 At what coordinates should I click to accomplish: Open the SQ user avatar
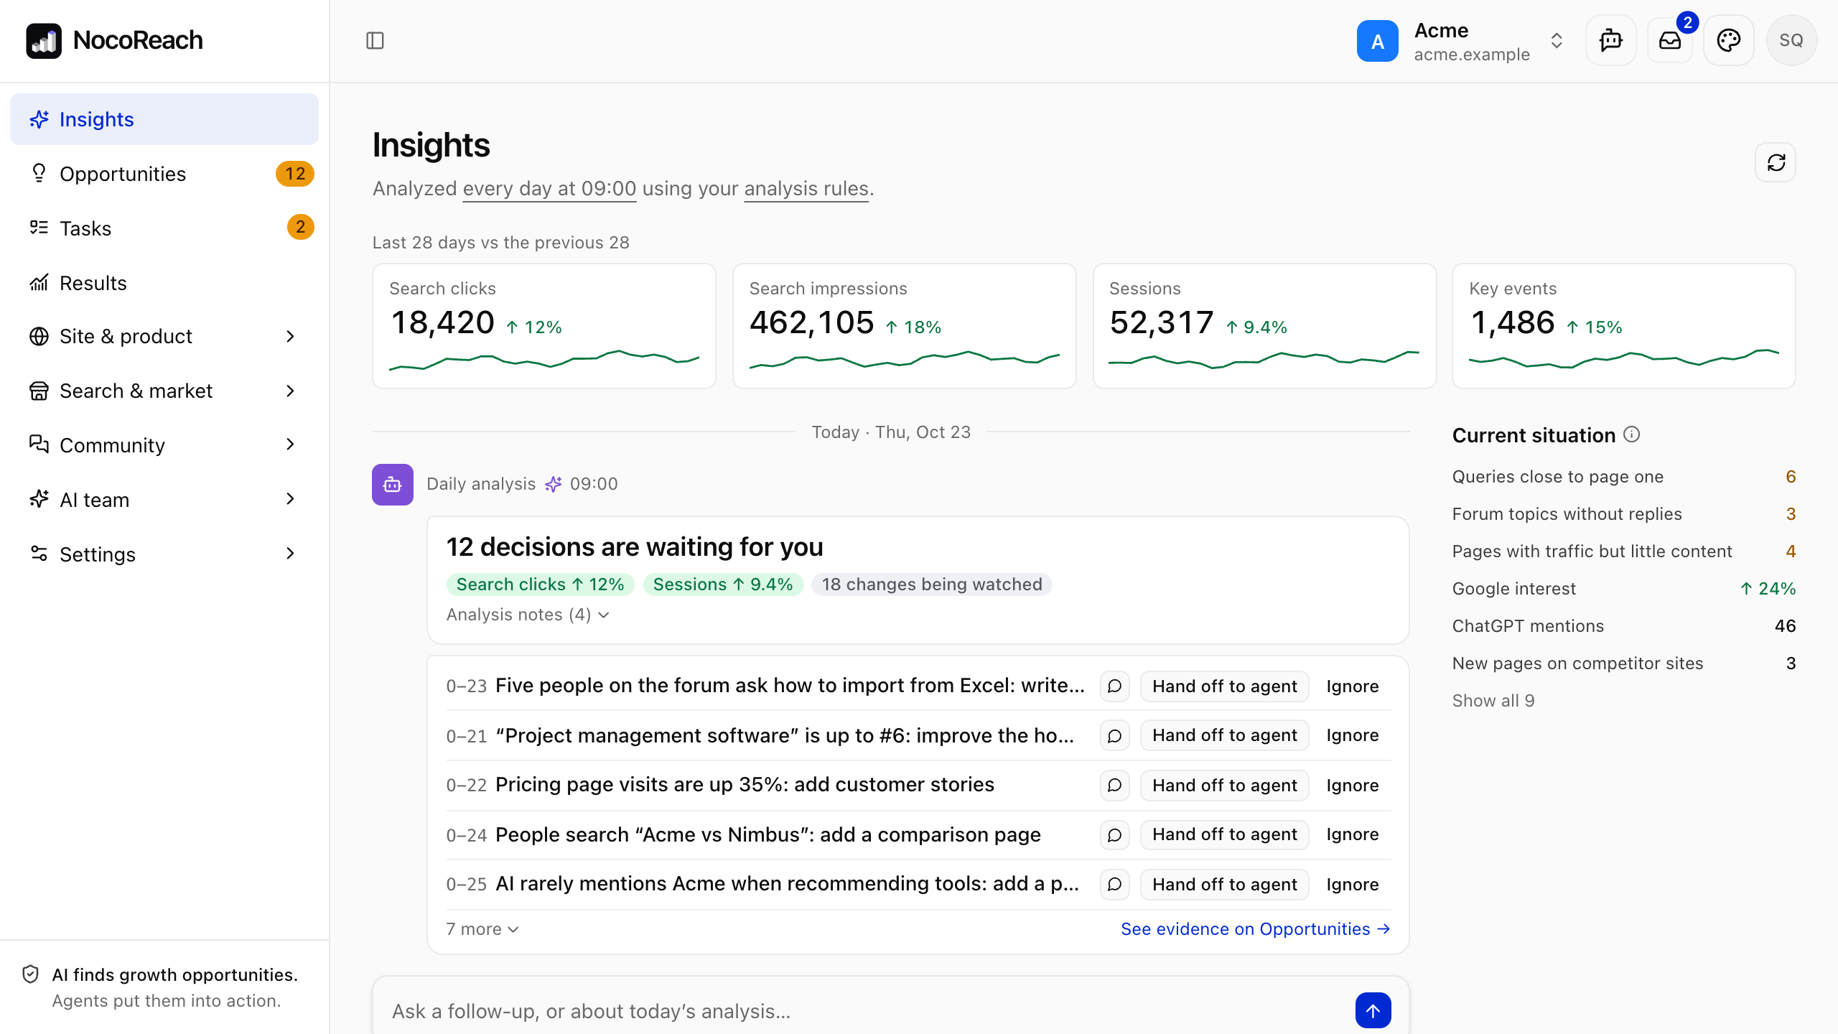coord(1791,40)
